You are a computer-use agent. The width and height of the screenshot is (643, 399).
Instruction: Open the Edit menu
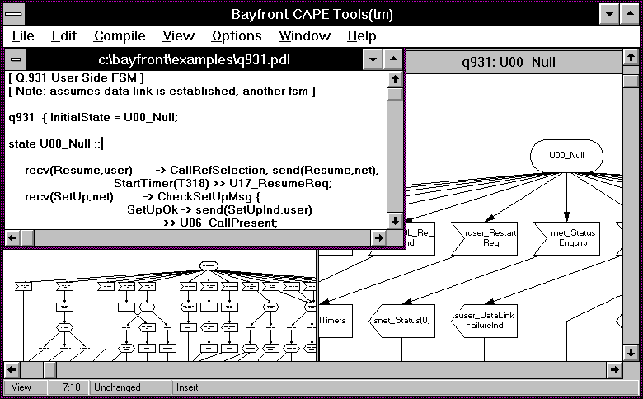(64, 36)
